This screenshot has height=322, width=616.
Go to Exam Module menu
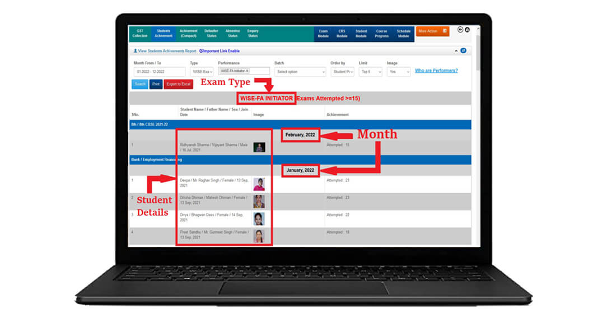pos(323,33)
